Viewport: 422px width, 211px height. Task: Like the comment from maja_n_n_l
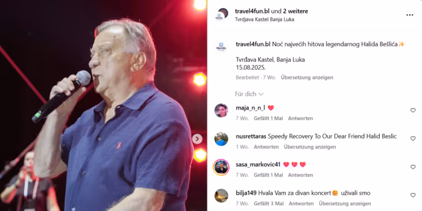tap(413, 110)
